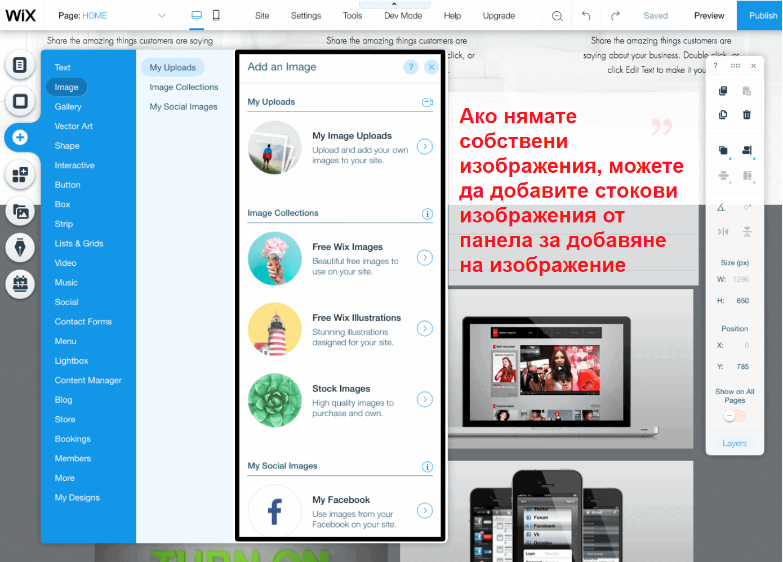Open toolbar panel help question mark
The height and width of the screenshot is (562, 783).
(x=715, y=66)
